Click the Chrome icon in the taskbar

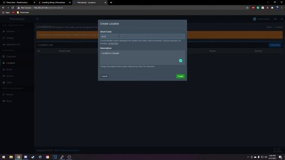[18, 157]
